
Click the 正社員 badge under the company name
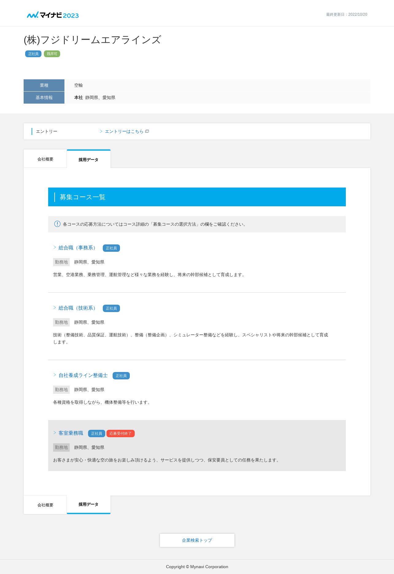(33, 54)
